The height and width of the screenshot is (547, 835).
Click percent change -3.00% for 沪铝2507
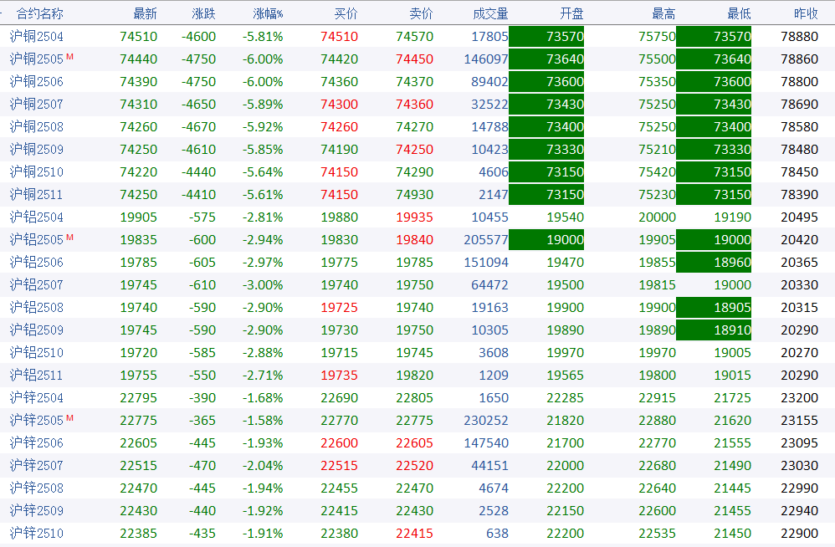click(x=263, y=285)
